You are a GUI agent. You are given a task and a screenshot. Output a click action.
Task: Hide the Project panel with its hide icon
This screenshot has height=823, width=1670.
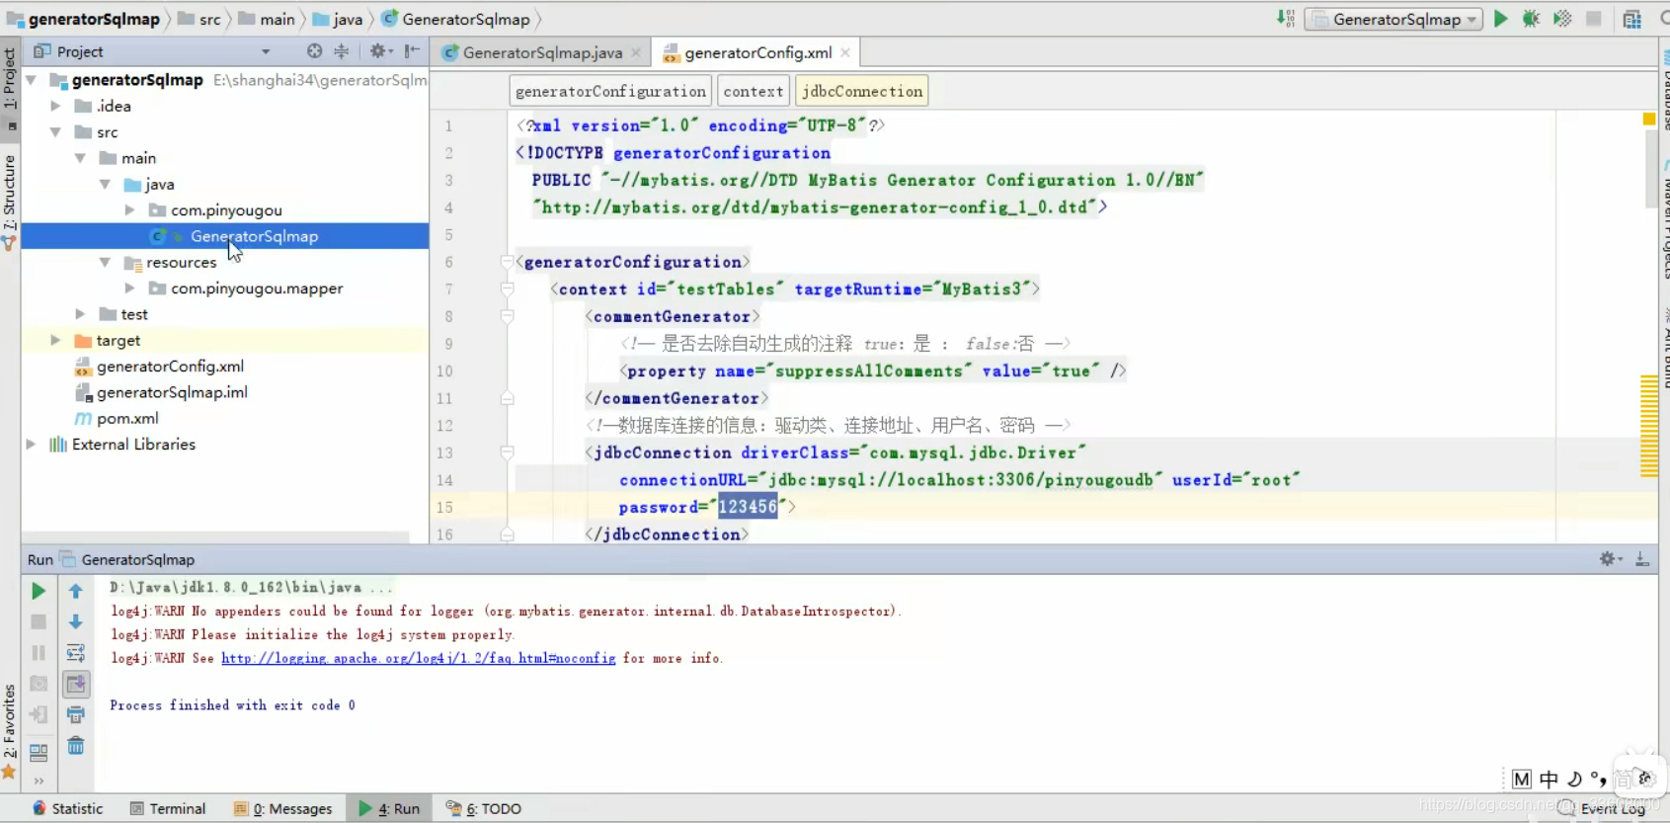(412, 51)
